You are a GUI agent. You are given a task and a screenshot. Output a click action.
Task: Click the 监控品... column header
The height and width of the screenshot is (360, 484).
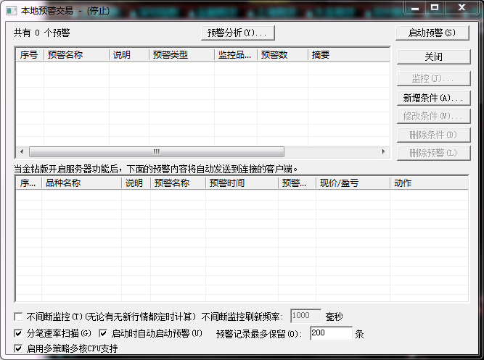point(236,55)
